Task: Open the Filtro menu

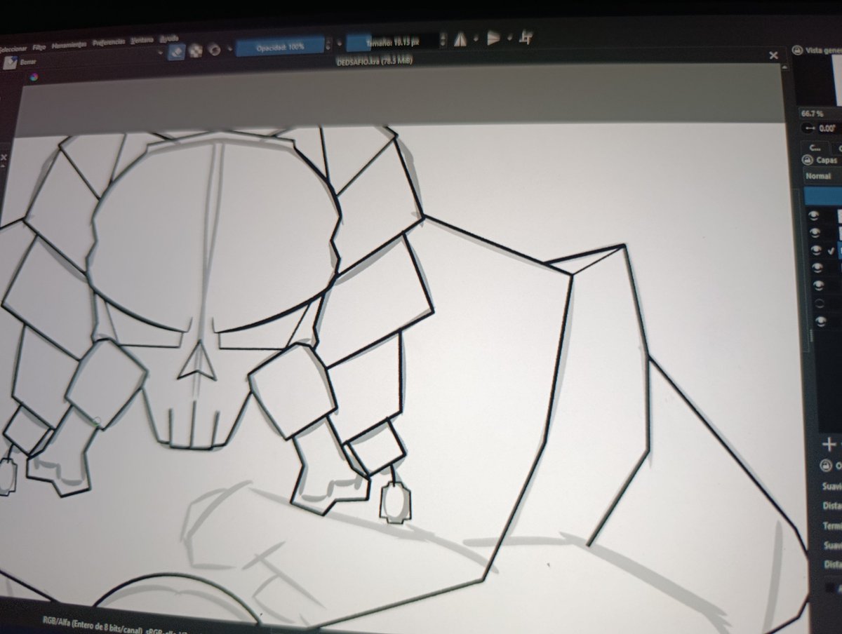Action: point(39,46)
